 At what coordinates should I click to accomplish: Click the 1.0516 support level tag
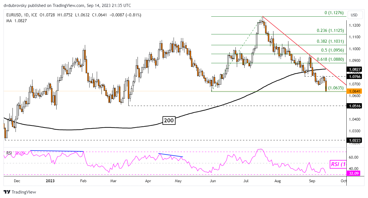point(355,106)
